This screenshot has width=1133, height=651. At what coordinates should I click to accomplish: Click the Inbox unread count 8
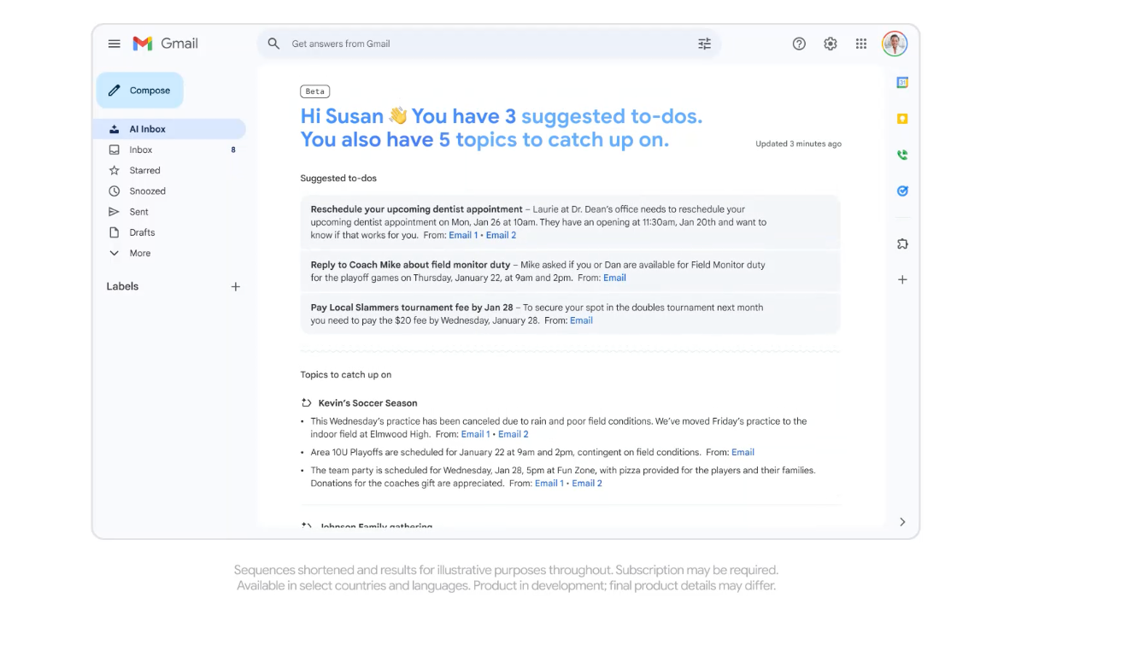pyautogui.click(x=233, y=150)
